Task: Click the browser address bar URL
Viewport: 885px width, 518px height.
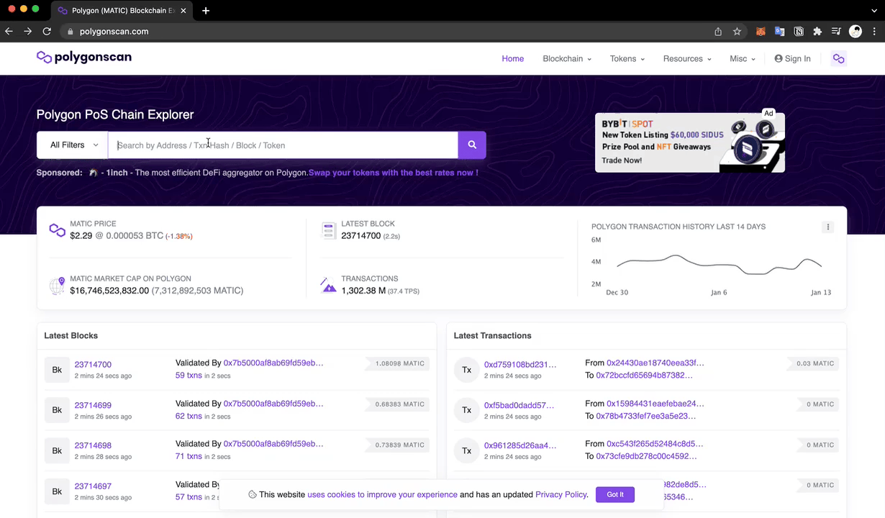Action: point(114,32)
